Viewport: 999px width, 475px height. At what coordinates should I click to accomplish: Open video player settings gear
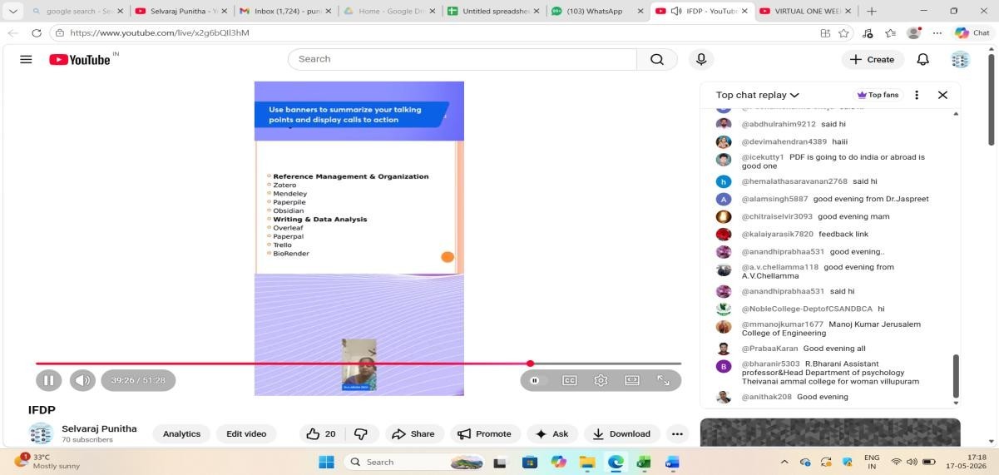pyautogui.click(x=601, y=380)
